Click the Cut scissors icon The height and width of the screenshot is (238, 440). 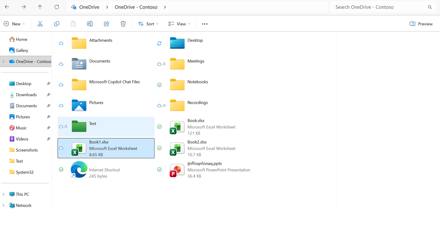point(40,24)
